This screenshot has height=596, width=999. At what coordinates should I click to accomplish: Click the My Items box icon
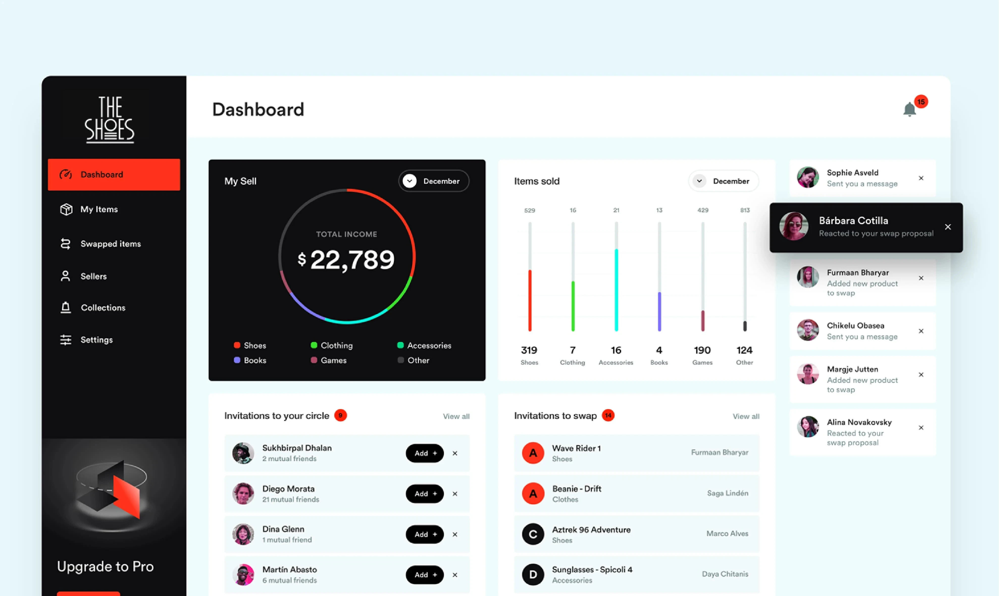point(66,209)
